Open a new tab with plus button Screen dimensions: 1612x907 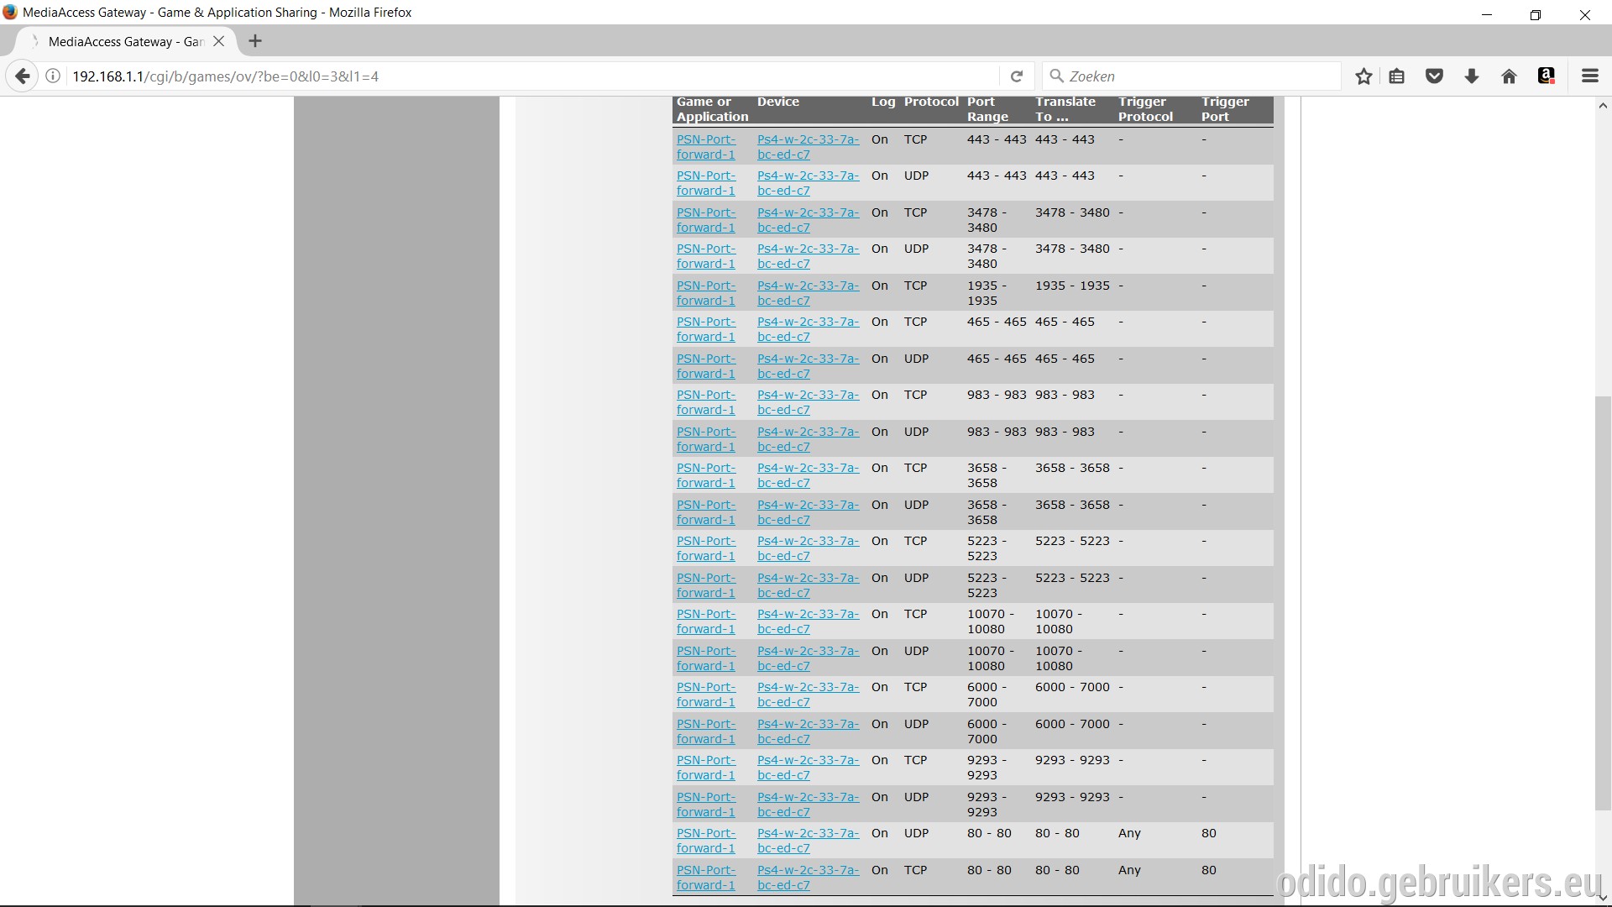[255, 41]
